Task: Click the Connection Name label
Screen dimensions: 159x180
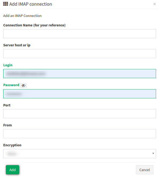Action: [34, 25]
